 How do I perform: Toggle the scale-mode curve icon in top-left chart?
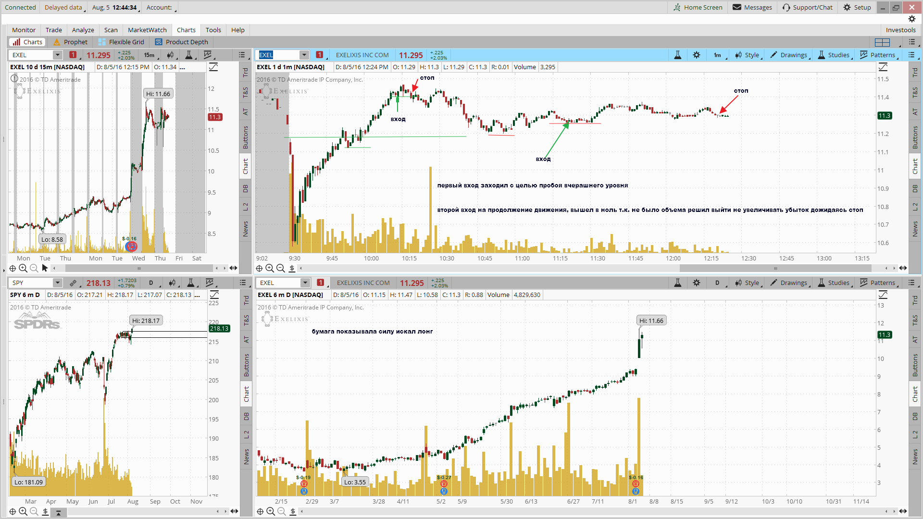pyautogui.click(x=213, y=67)
